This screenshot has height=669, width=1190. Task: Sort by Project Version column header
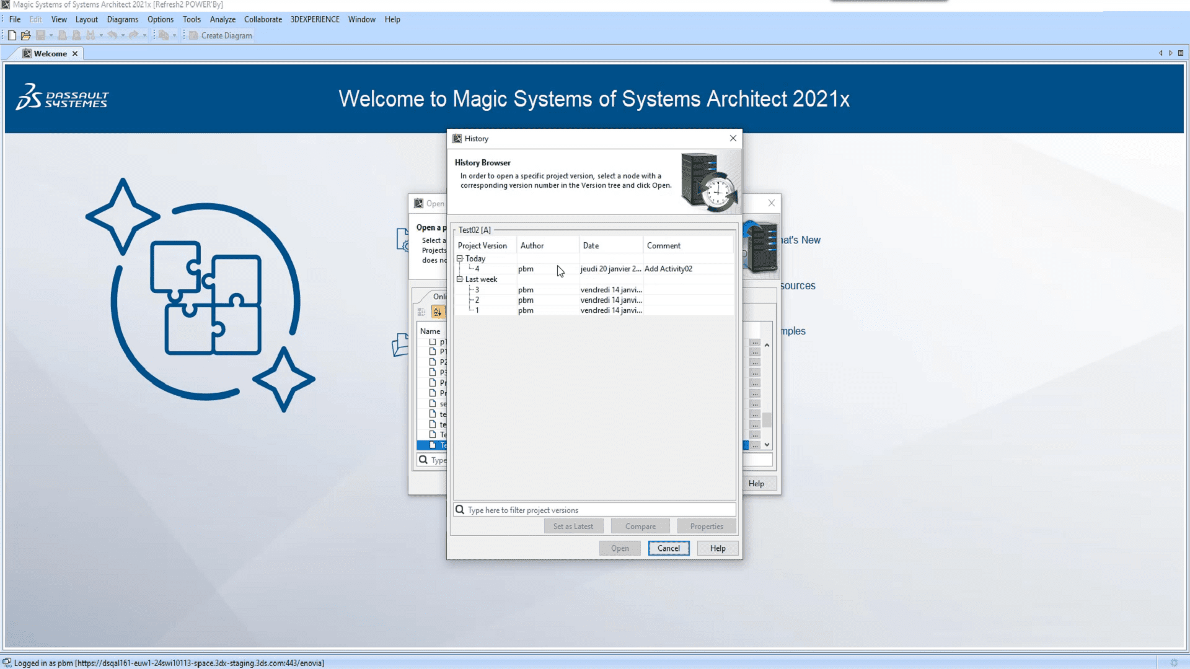[x=485, y=246]
